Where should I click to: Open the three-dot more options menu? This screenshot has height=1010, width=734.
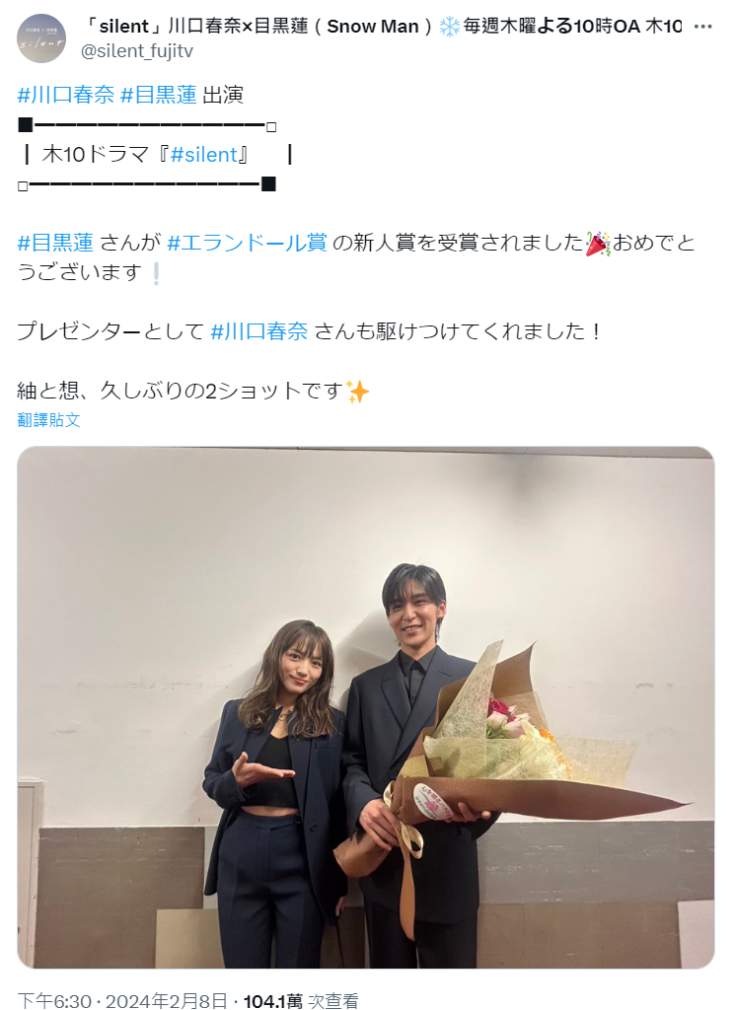702,27
